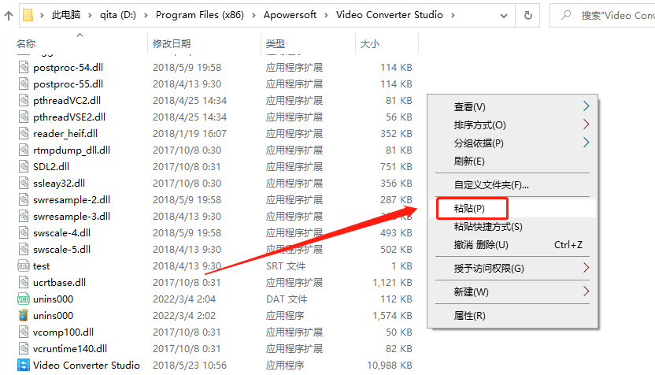This screenshot has height=375, width=655.
Task: Click 2022/3/4 2:02 date cell
Action: tap(183, 316)
